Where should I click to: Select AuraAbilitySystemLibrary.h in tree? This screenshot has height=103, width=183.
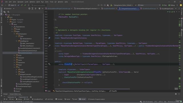coord(29,51)
